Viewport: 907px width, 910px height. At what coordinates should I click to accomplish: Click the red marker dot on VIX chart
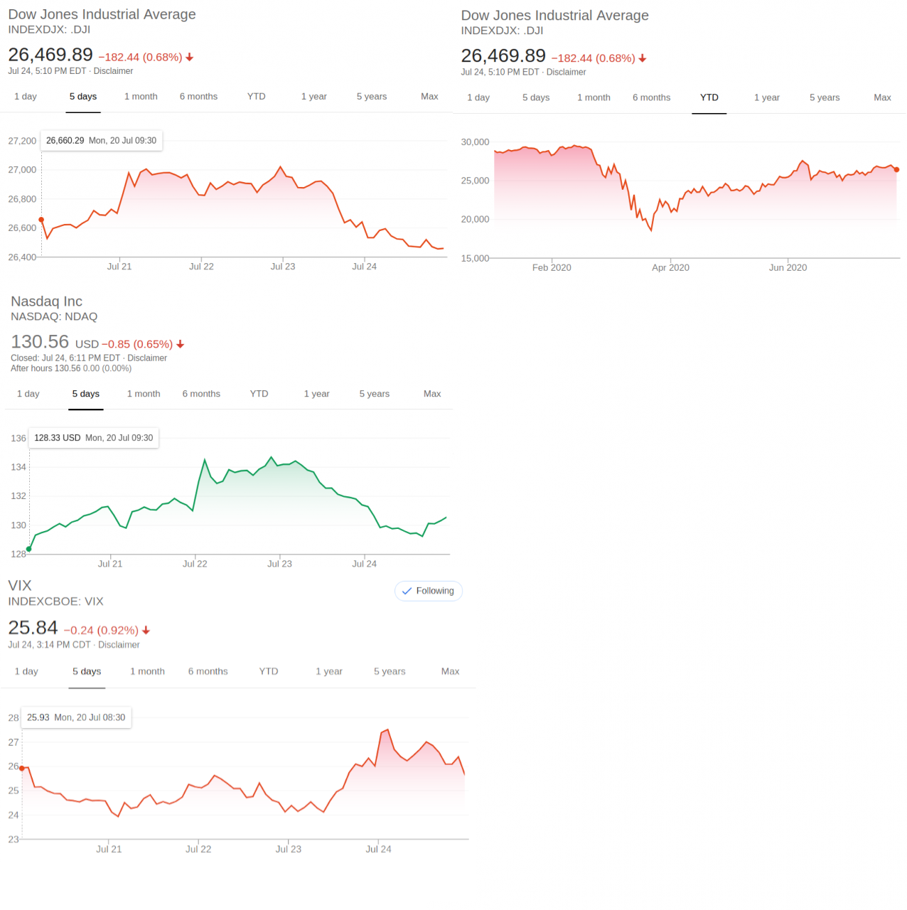pyautogui.click(x=22, y=768)
